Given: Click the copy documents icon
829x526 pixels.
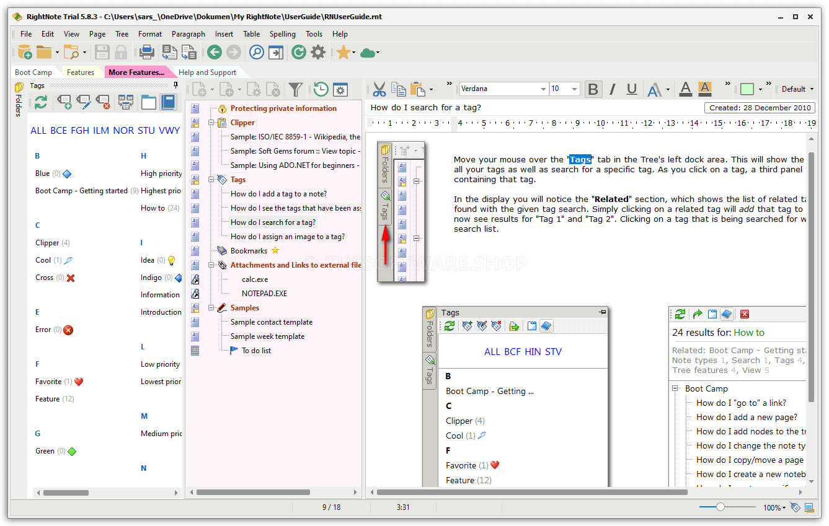Looking at the screenshot, I should (398, 89).
